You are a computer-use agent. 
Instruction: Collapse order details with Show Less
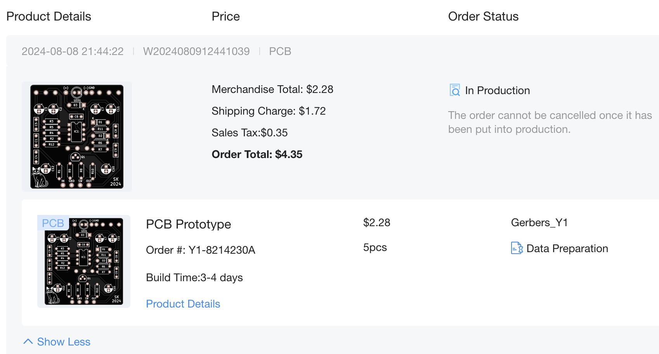[64, 342]
